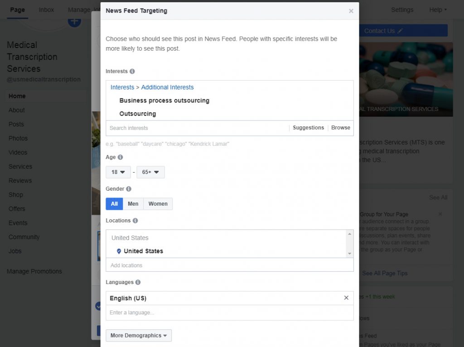Screen dimensions: 464x347
Task: Click the Enter a language field
Action: tap(230, 313)
